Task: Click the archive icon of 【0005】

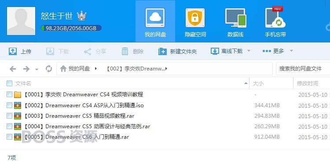Action: 18,137
